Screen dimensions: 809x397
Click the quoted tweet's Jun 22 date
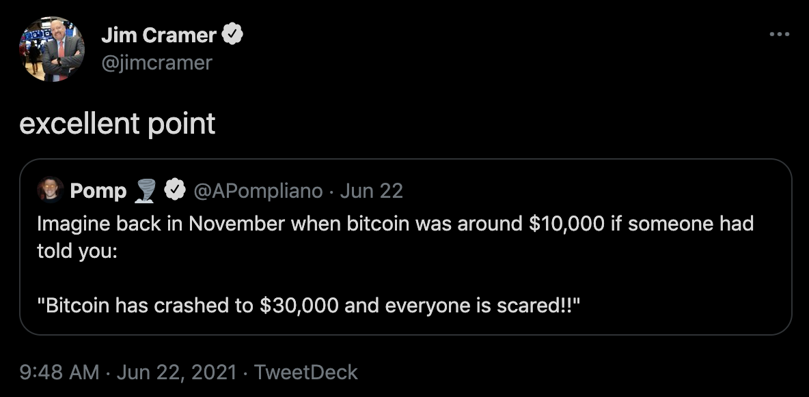[x=371, y=191]
